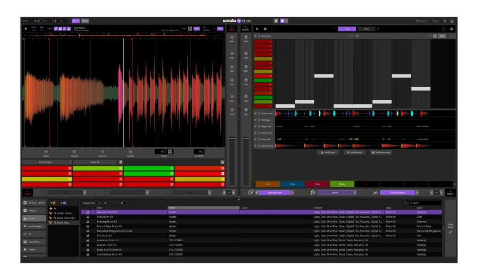
Task: Click the Reverse arrow icon
Action: (103, 151)
